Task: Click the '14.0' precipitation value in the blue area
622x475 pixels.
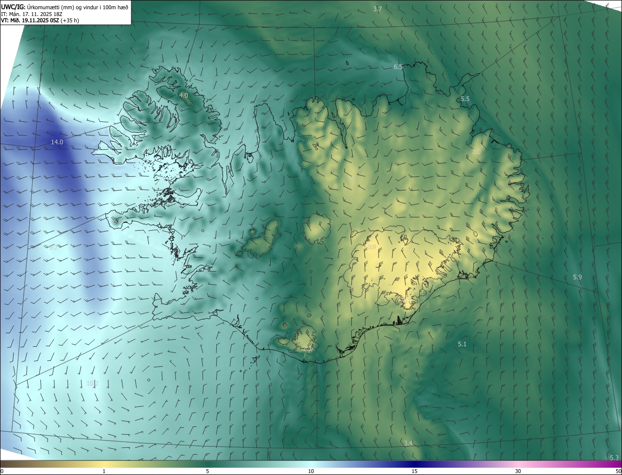Action: pyautogui.click(x=57, y=142)
